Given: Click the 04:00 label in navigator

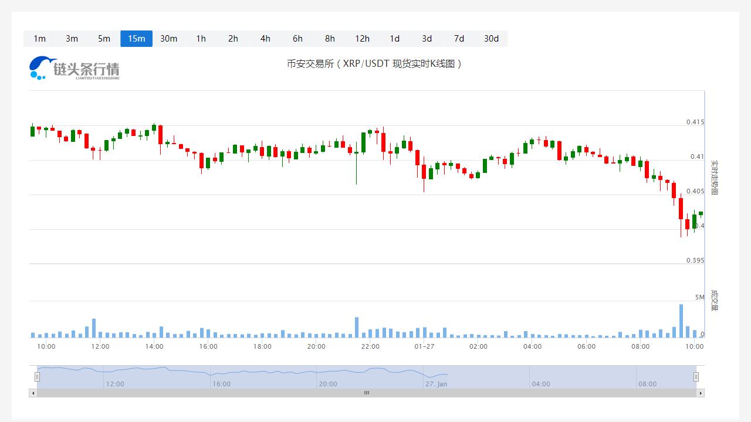Looking at the screenshot, I should 541,384.
